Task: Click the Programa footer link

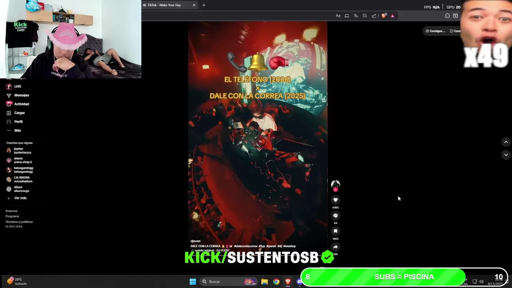Action: click(x=12, y=216)
